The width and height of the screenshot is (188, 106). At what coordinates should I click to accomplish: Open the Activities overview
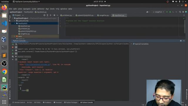(x=5, y=1)
